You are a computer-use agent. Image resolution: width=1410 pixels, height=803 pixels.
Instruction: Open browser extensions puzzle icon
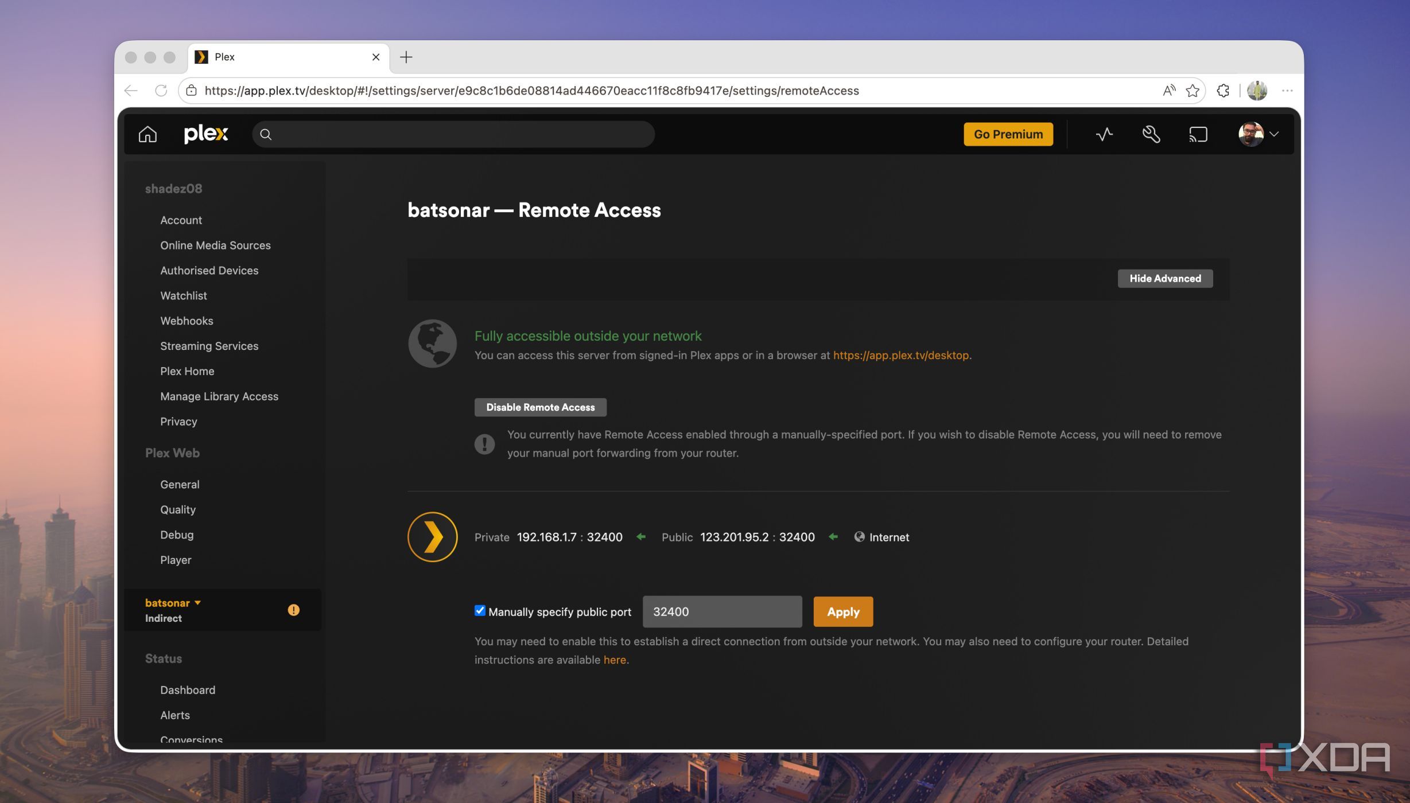(1222, 91)
